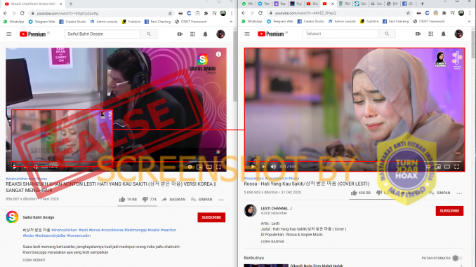Click SIMPAN save under right video
476x267 pixels.
click(x=439, y=193)
